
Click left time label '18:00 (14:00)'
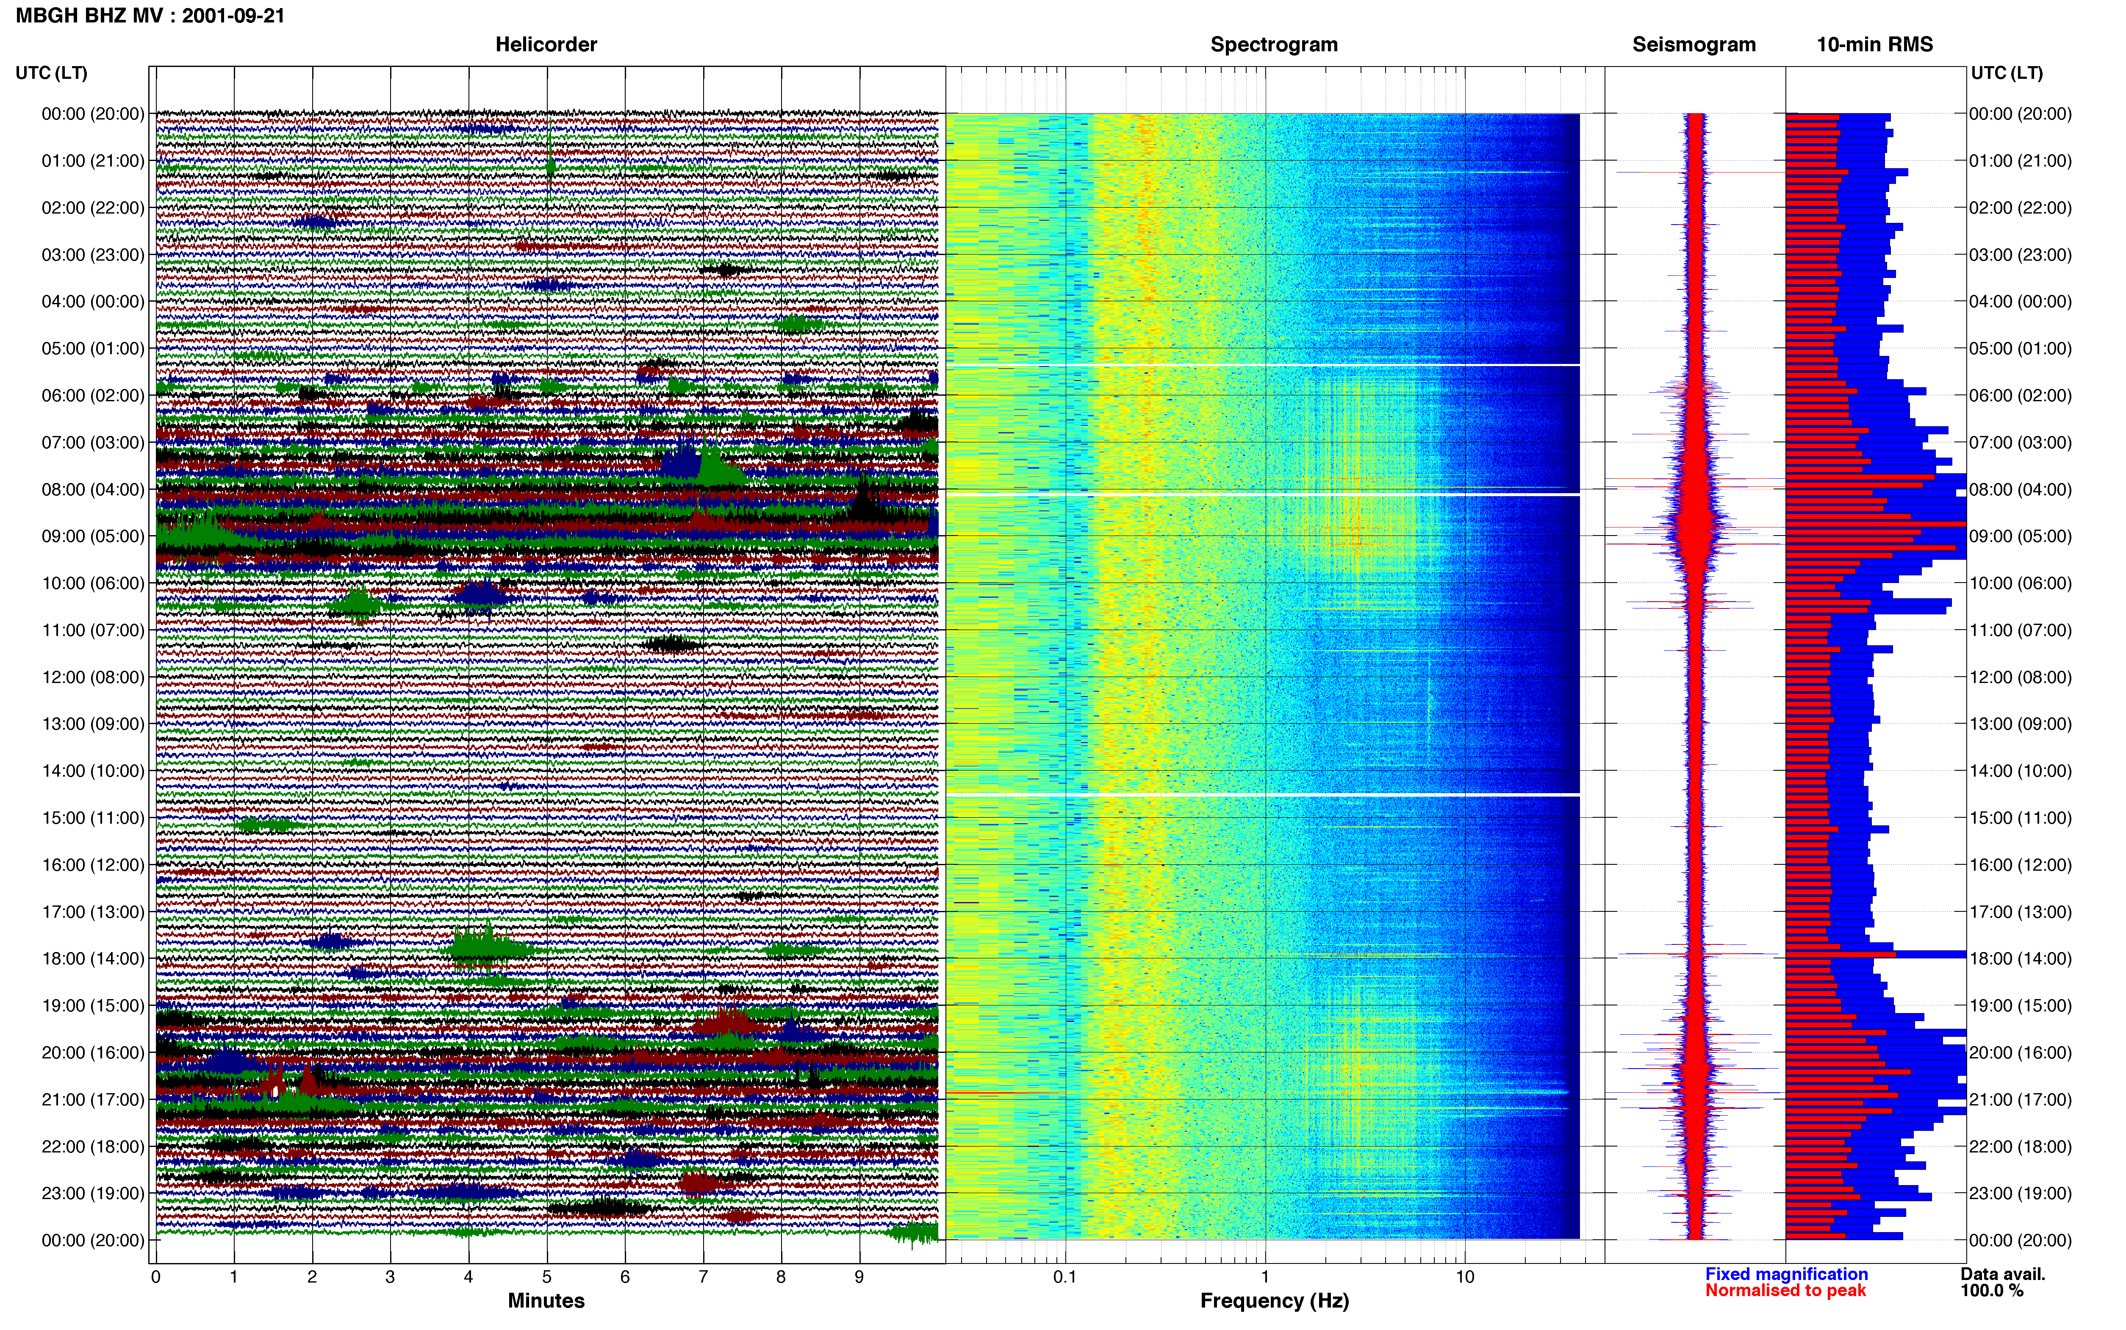click(x=93, y=959)
